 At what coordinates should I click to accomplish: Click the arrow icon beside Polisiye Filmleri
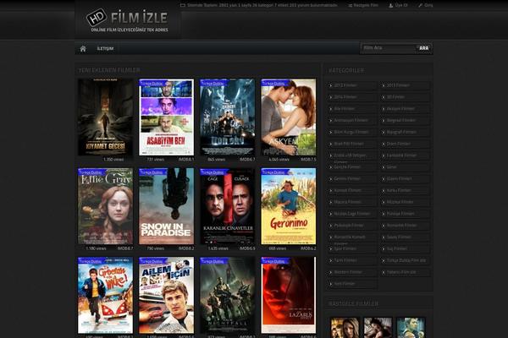[x=384, y=214]
